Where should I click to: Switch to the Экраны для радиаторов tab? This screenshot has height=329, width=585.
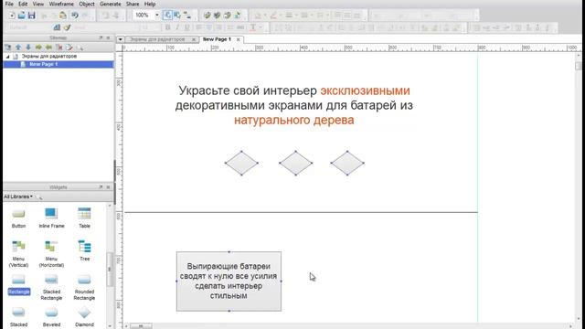[x=157, y=39]
